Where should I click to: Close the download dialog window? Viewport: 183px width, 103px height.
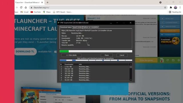(x=131, y=23)
